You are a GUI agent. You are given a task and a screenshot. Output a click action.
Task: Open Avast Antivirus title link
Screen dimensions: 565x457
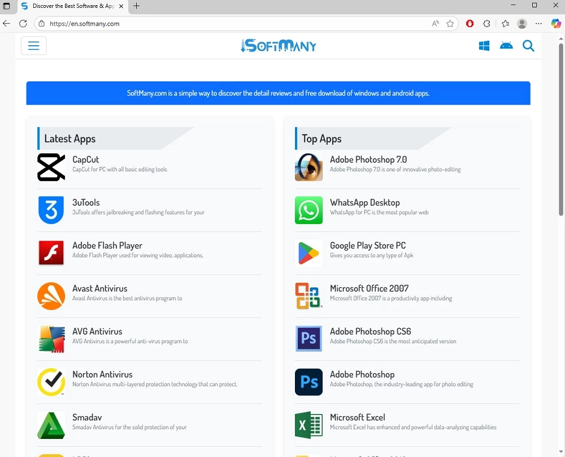(100, 288)
